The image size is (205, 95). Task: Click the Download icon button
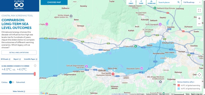click(x=151, y=2)
